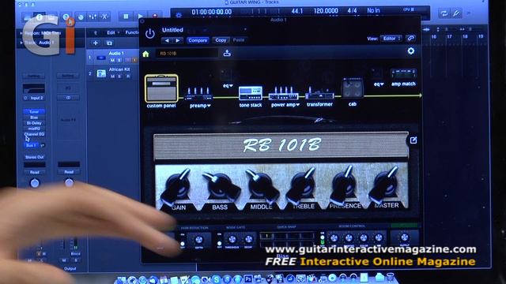Click the MIDDLE knob
The width and height of the screenshot is (506, 284).
(x=262, y=187)
